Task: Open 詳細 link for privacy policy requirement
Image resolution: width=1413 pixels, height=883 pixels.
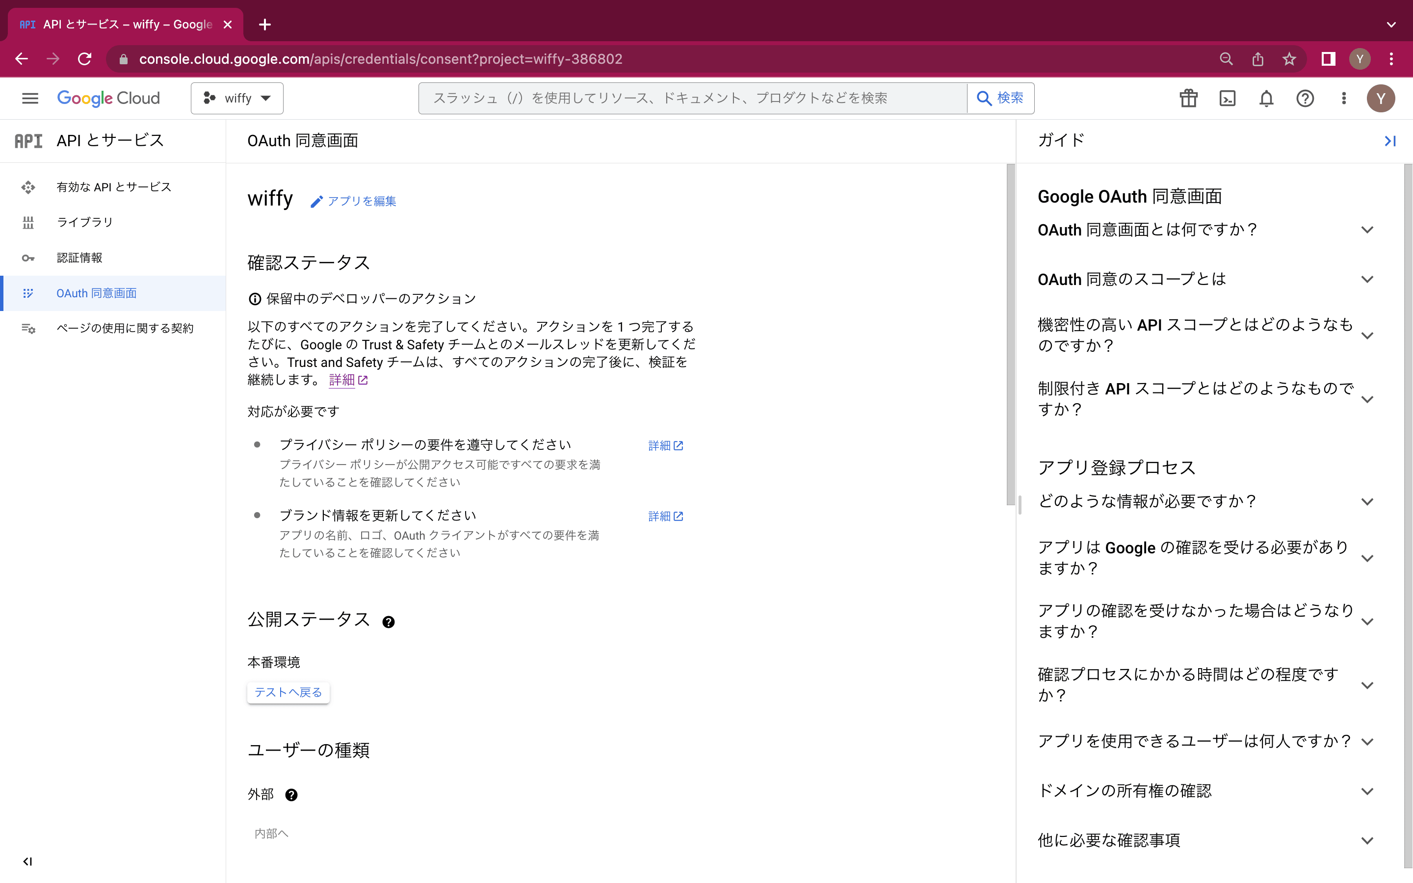Action: point(666,445)
